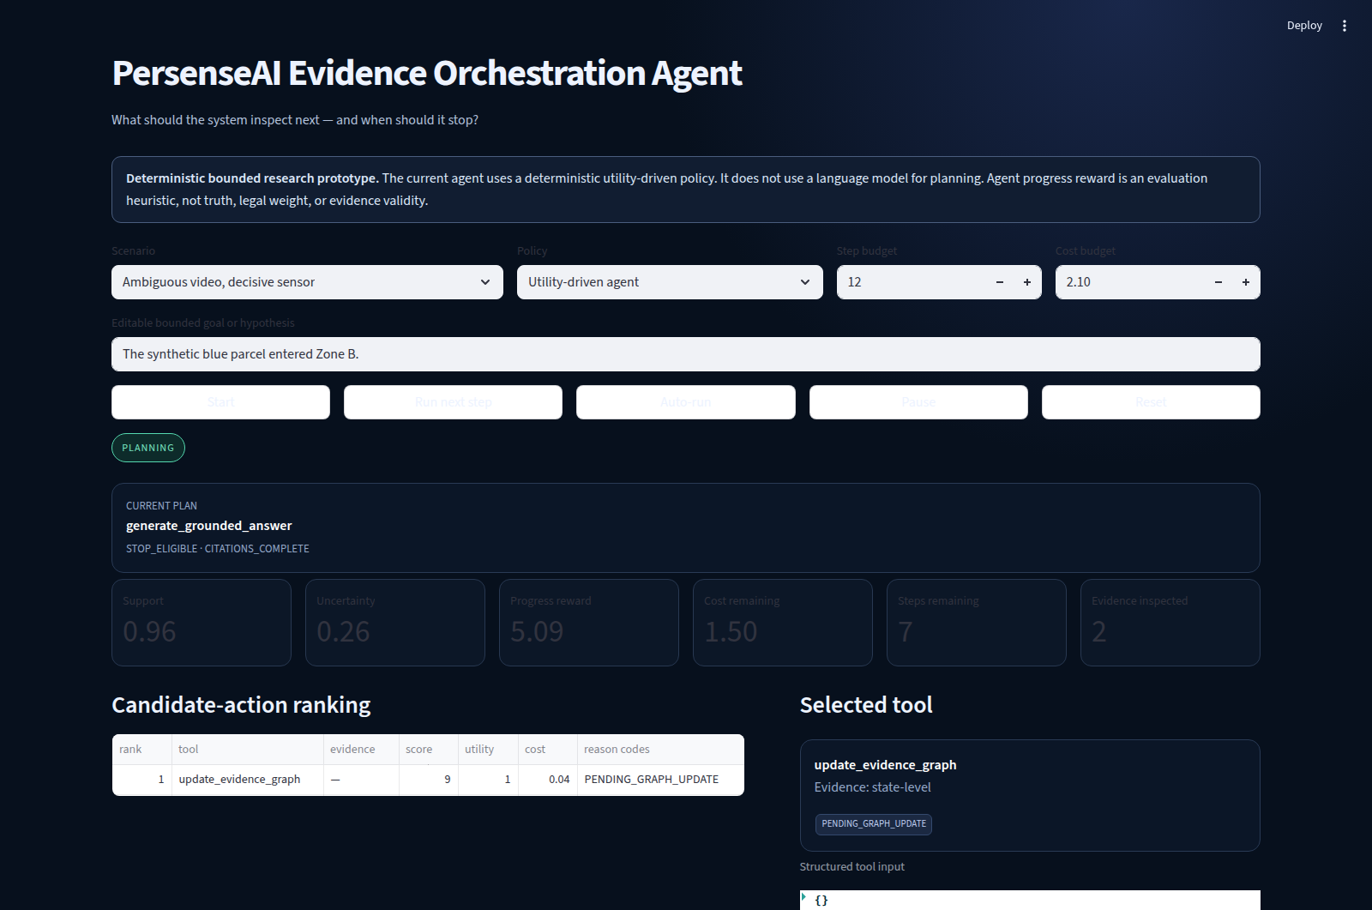Click the PersenseAI Evidence Orchestration Agent title

[x=427, y=74]
